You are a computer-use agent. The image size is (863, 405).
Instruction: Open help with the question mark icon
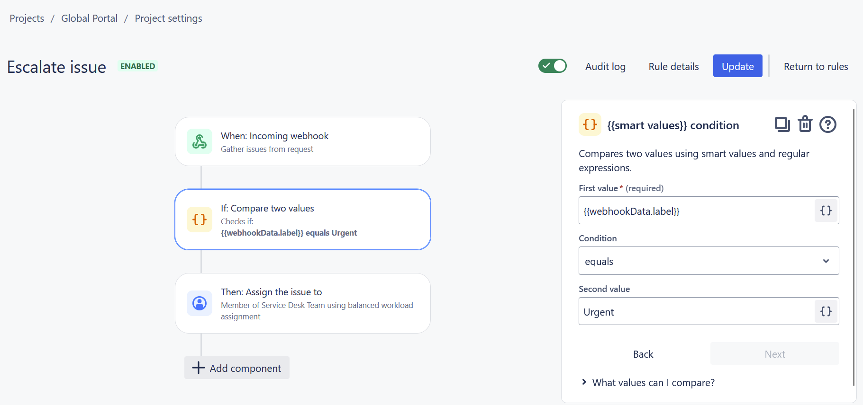[x=827, y=124]
